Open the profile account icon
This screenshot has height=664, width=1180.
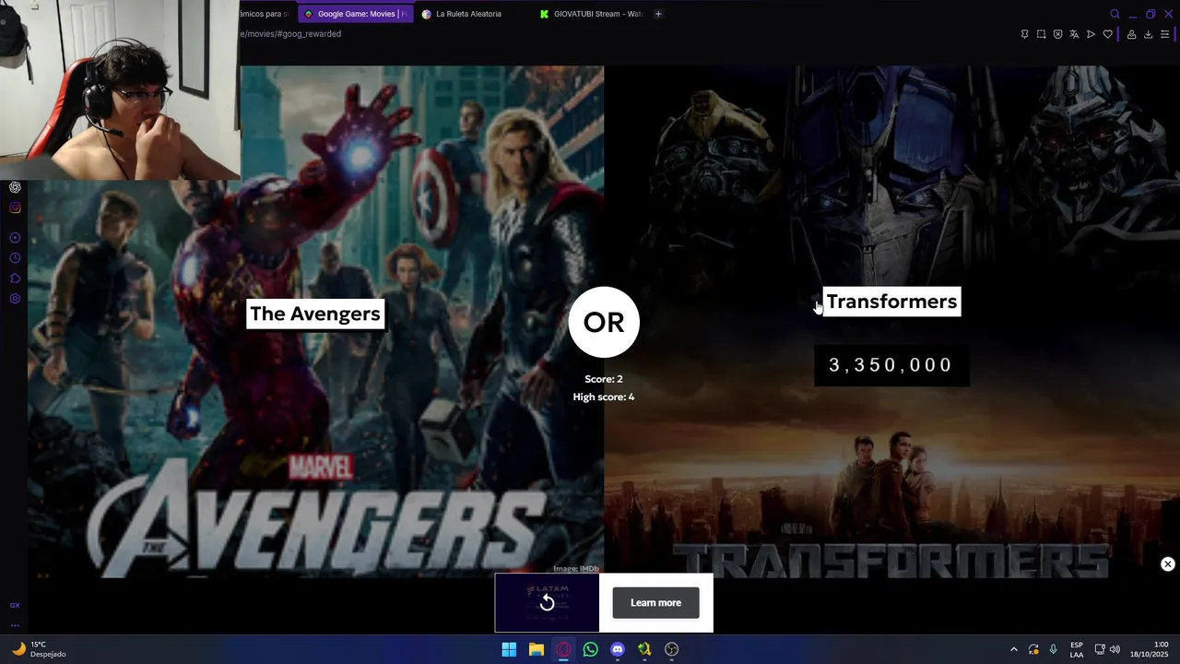[x=1131, y=34]
